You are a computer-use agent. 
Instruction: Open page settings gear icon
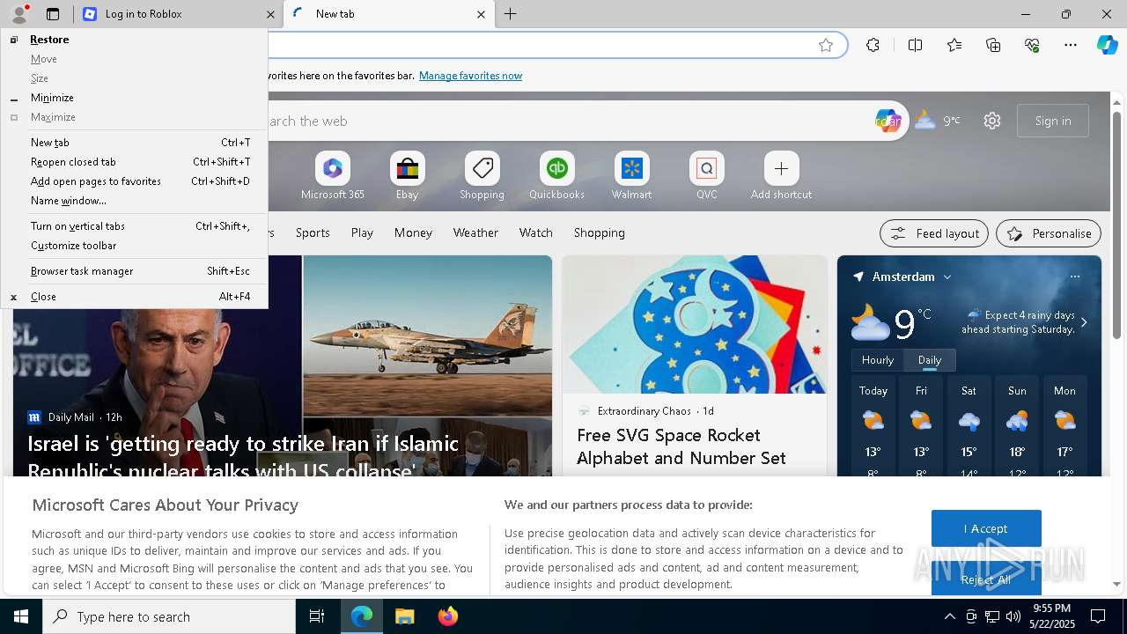point(992,121)
